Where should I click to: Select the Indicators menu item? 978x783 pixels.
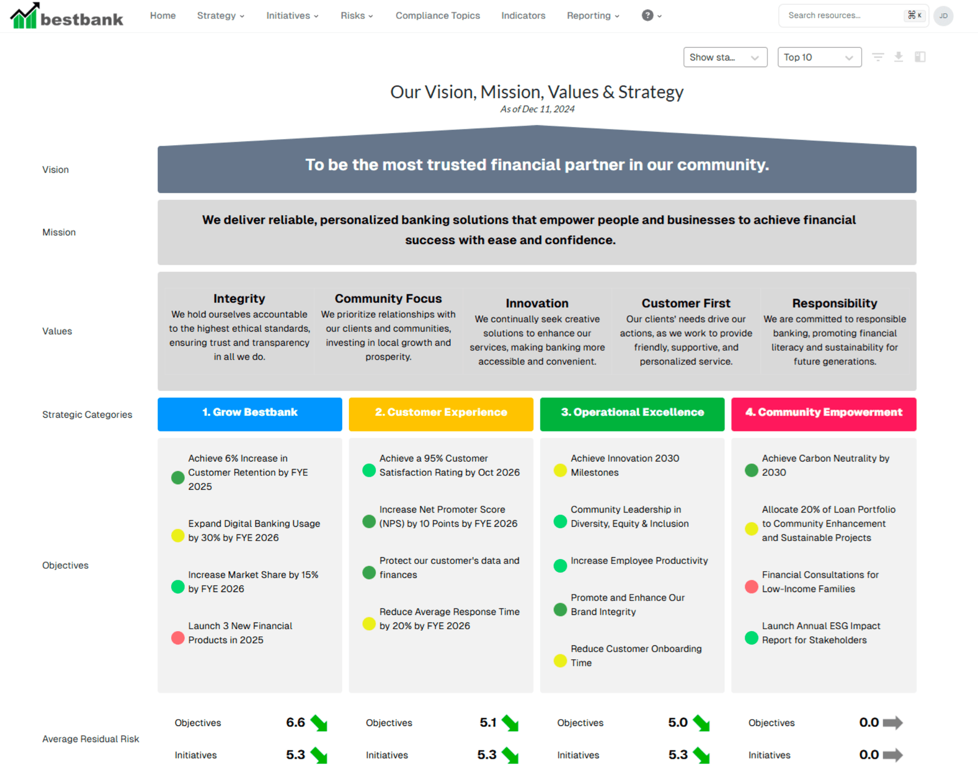click(523, 16)
